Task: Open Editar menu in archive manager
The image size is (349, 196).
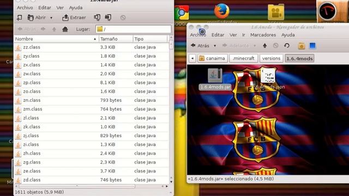Action: point(45,8)
